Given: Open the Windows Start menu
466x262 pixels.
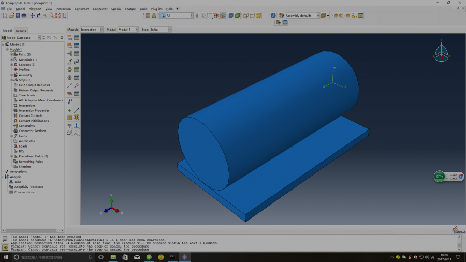Looking at the screenshot, I should coord(6,257).
